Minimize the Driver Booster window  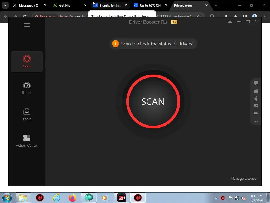click(x=239, y=22)
